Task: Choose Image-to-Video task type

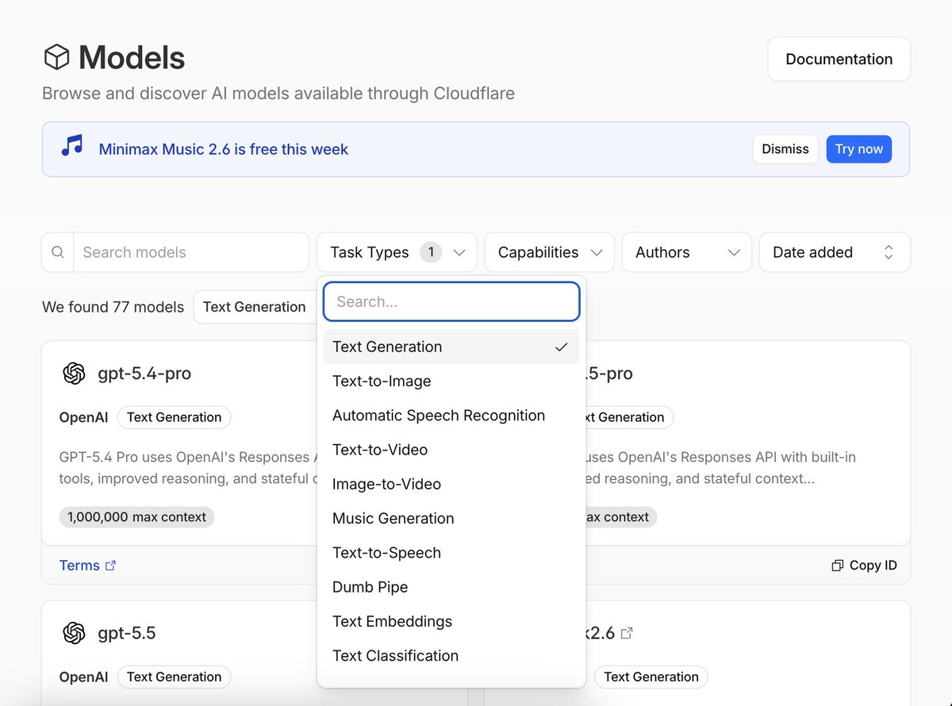Action: tap(451, 484)
